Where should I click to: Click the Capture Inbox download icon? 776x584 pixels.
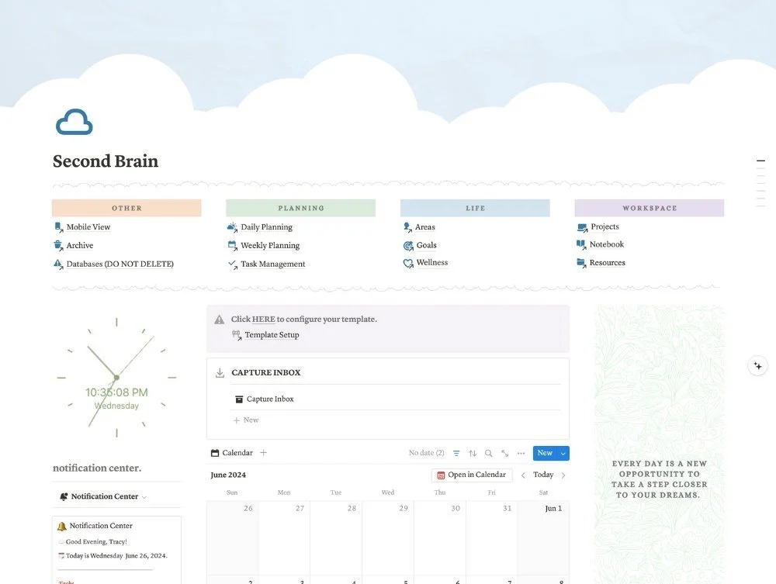[x=220, y=373]
